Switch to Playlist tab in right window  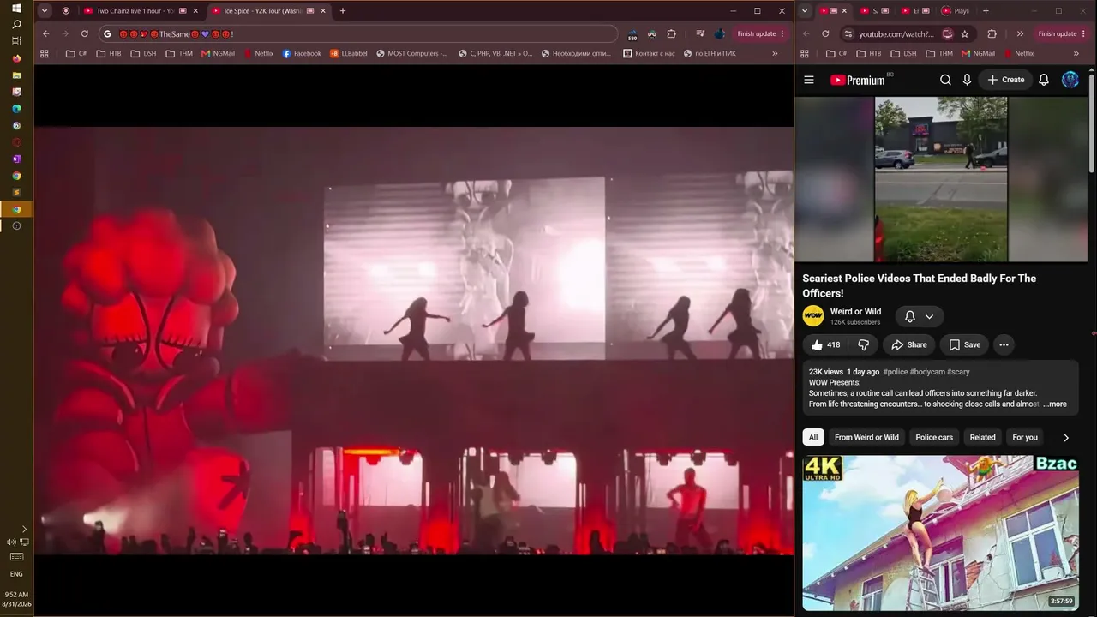click(956, 11)
